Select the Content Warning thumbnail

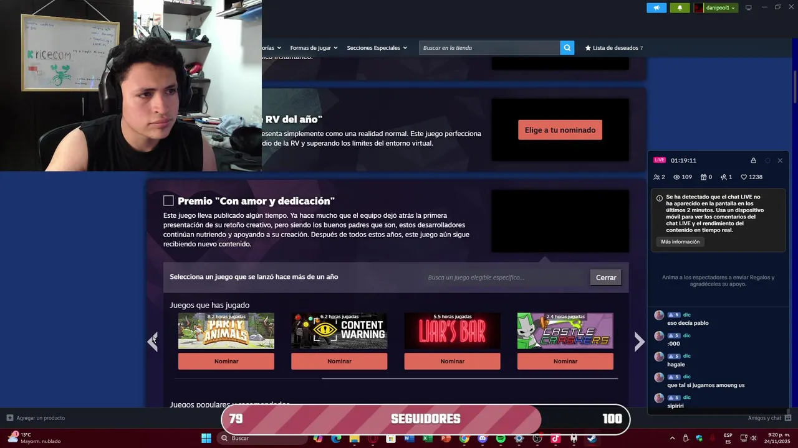tap(339, 330)
